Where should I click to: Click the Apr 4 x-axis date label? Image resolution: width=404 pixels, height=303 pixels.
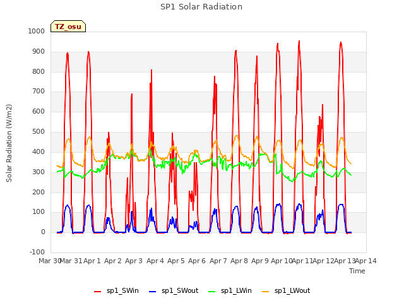click(155, 261)
